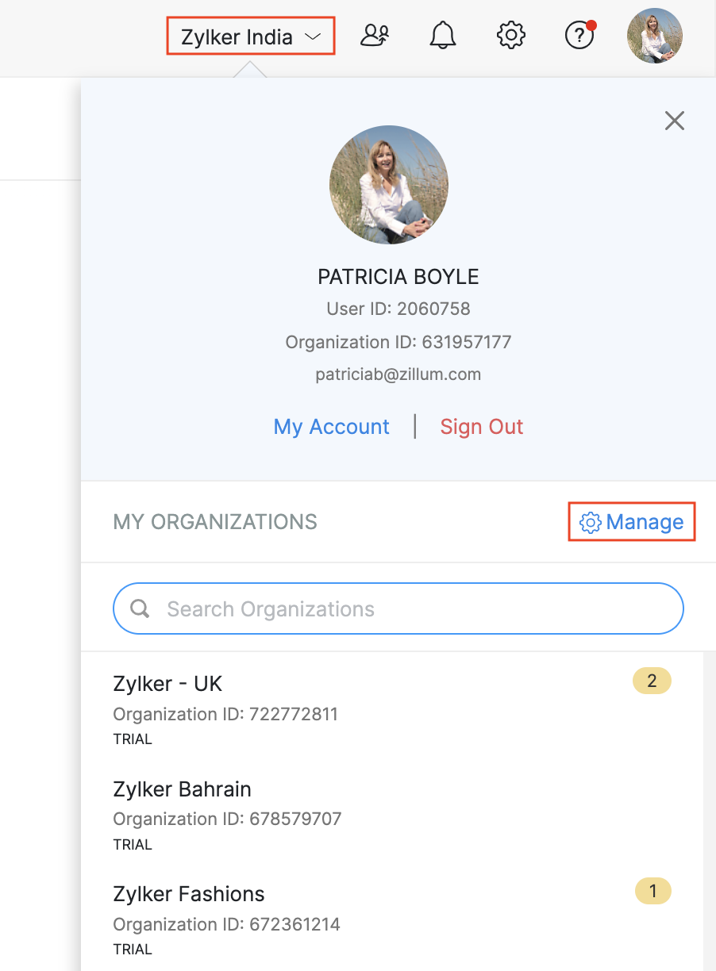Click the gear icon next to Manage
Screen dimensions: 716x971
(590, 522)
